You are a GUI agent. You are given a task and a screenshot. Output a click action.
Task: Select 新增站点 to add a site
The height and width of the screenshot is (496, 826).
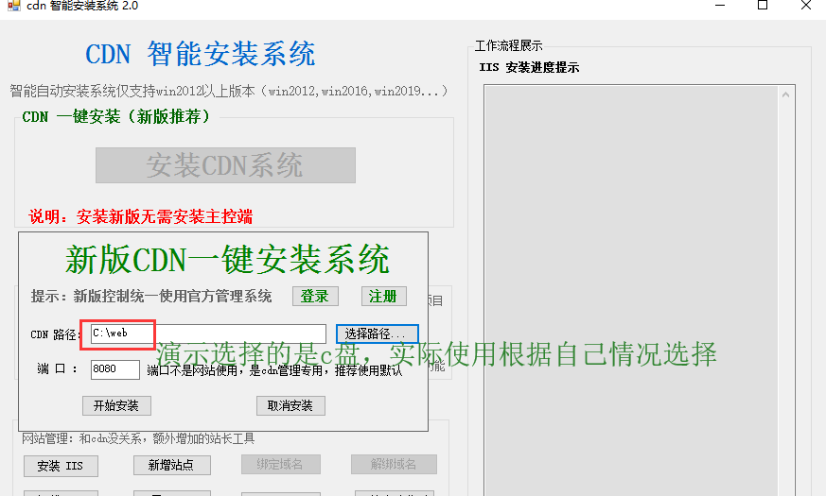[171, 466]
